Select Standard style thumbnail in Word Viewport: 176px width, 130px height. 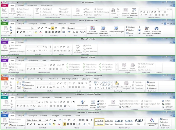click(99, 122)
